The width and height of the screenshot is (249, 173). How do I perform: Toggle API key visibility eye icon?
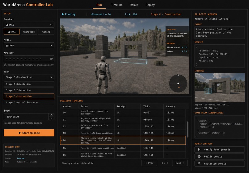51,59
